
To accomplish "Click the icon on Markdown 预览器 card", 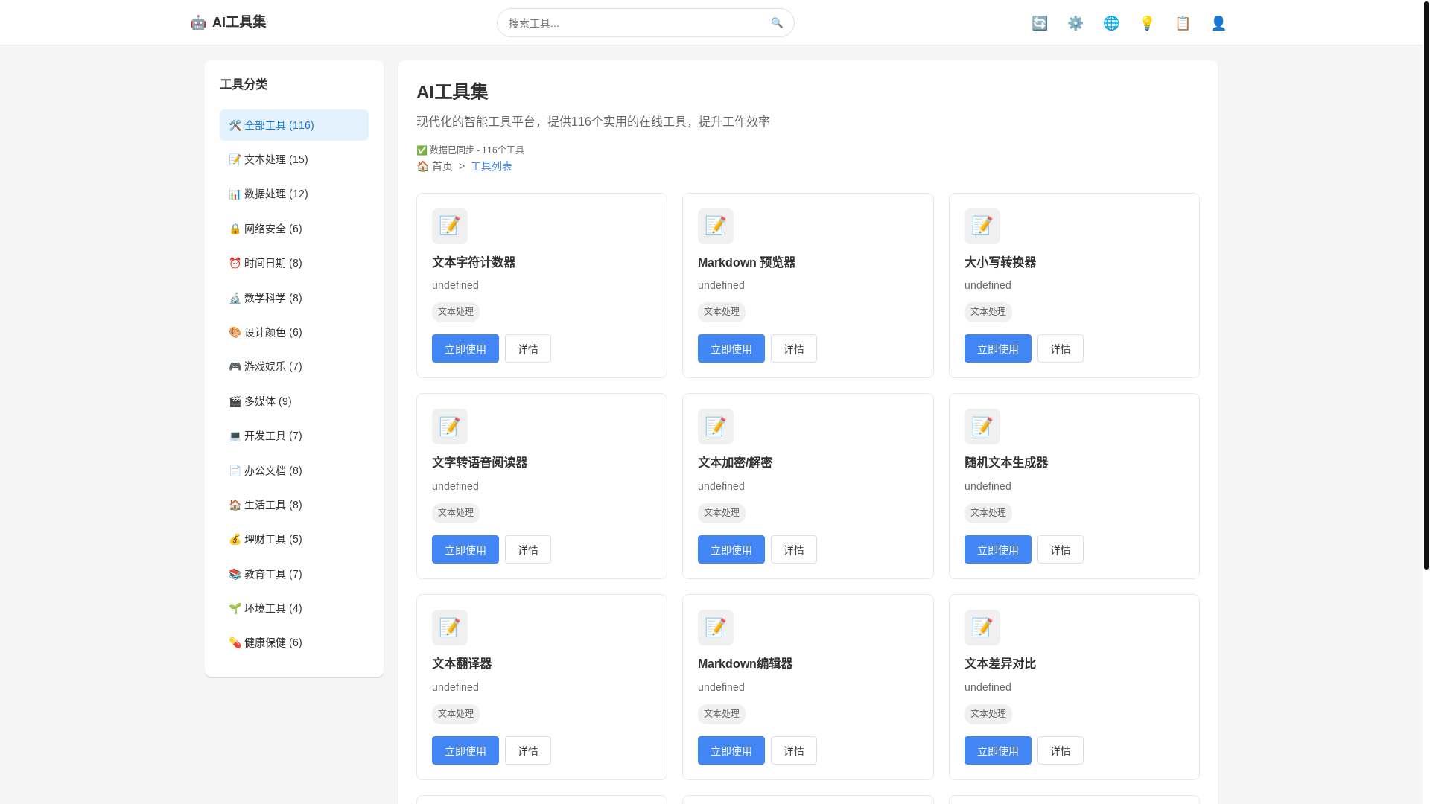I will (716, 226).
